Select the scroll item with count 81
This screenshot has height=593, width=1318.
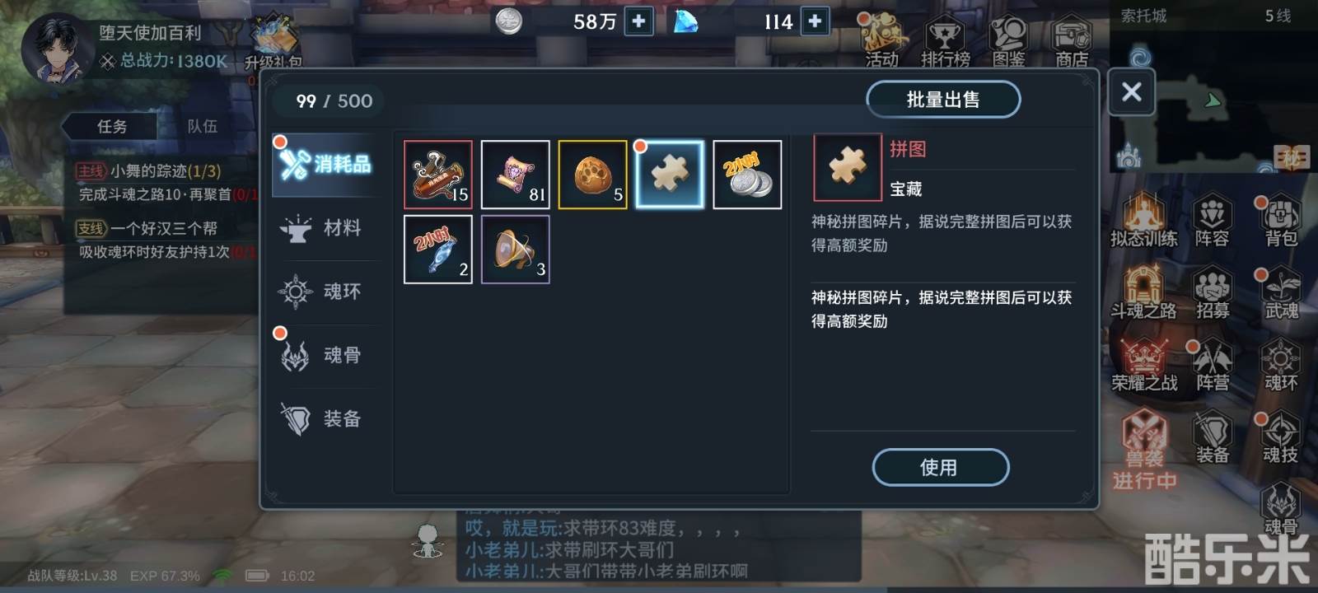click(x=515, y=175)
